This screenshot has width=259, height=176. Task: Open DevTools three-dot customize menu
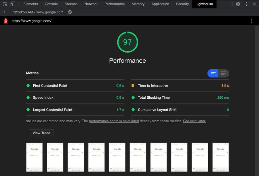click(x=246, y=4)
